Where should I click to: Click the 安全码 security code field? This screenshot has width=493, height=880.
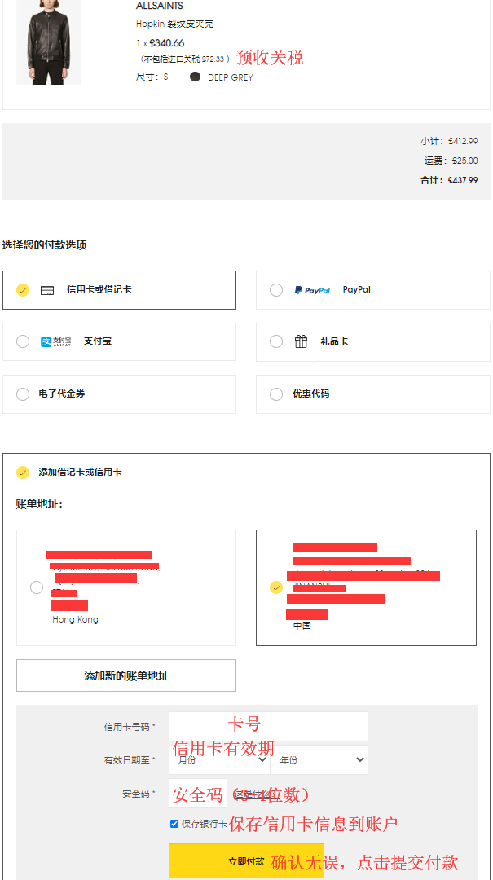point(198,794)
